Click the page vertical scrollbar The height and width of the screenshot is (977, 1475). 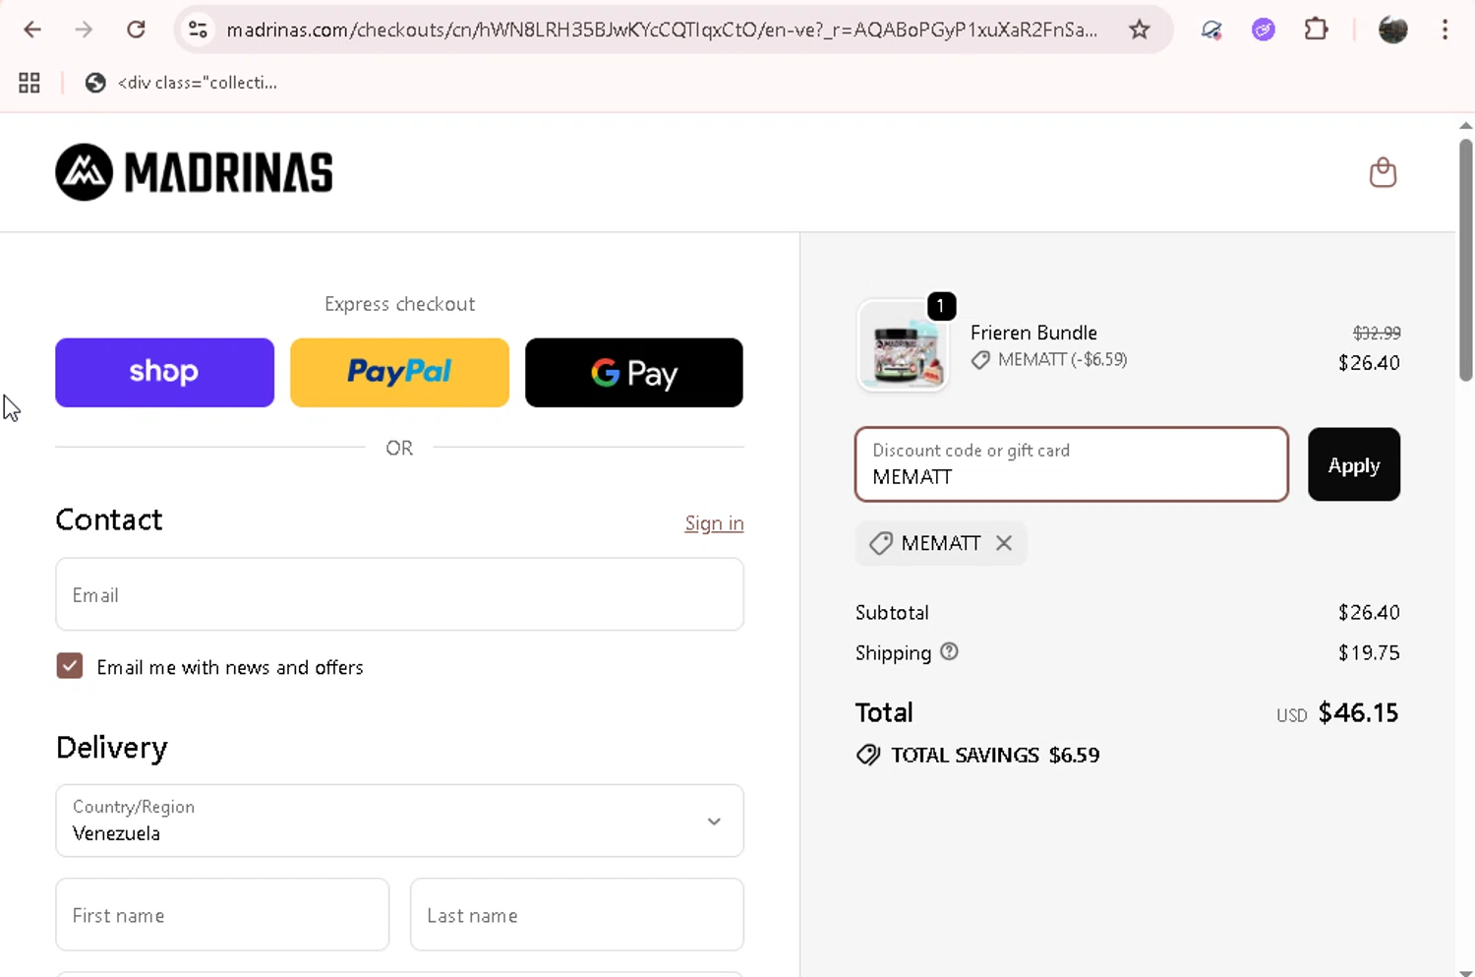click(x=1465, y=261)
